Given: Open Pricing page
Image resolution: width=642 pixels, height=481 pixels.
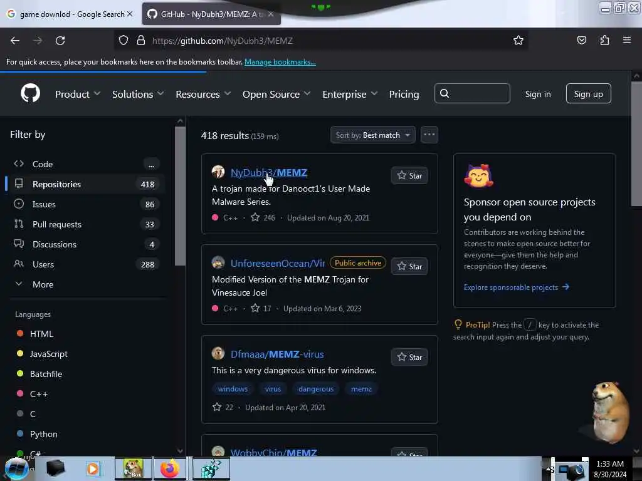Looking at the screenshot, I should point(404,94).
